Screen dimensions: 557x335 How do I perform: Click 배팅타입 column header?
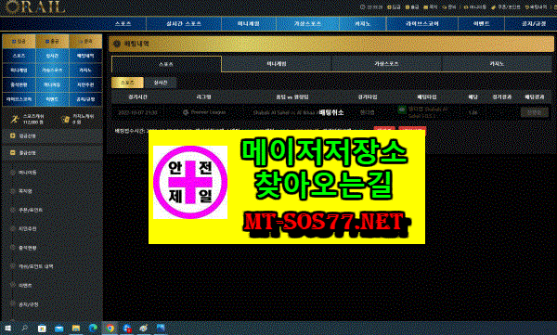tap(427, 97)
